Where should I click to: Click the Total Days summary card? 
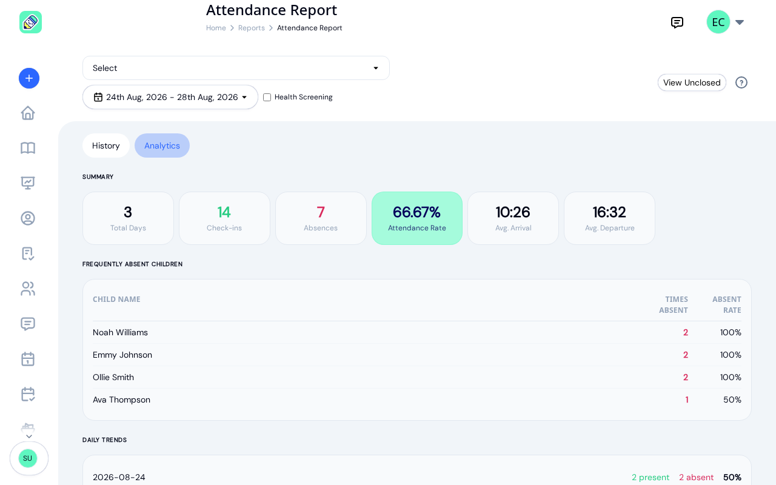tap(128, 218)
